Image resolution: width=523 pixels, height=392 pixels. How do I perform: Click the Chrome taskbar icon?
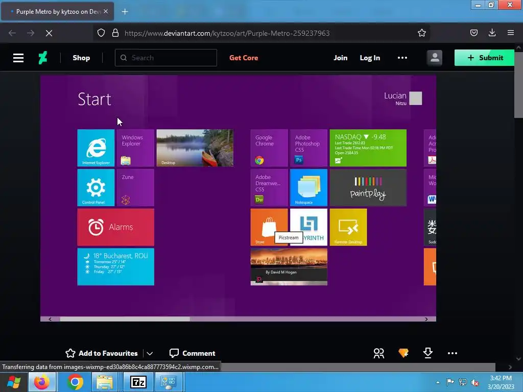75,382
